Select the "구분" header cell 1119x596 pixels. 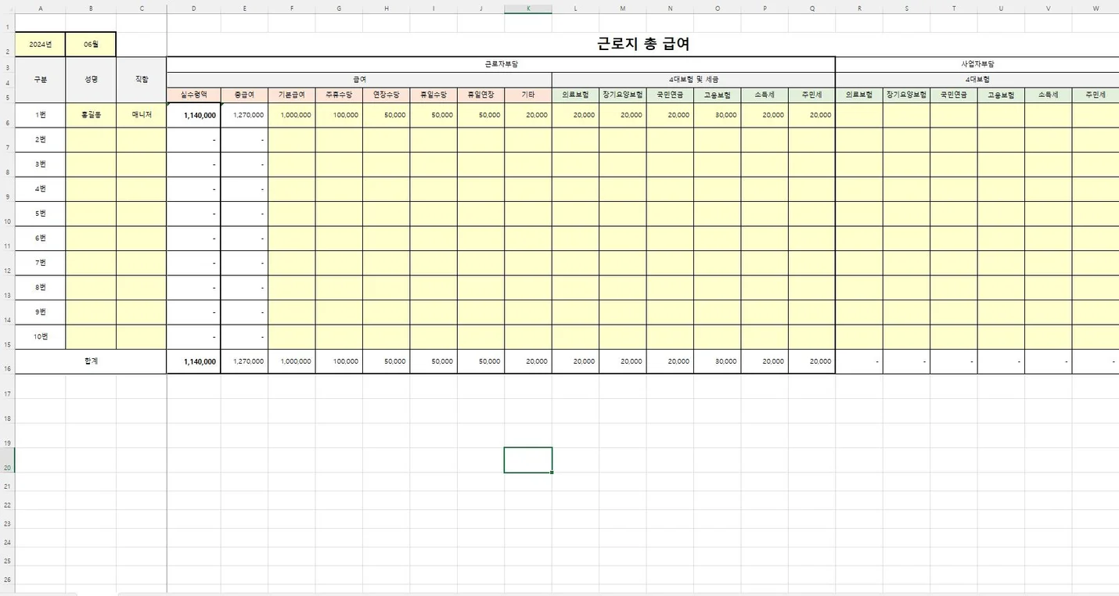pyautogui.click(x=41, y=79)
